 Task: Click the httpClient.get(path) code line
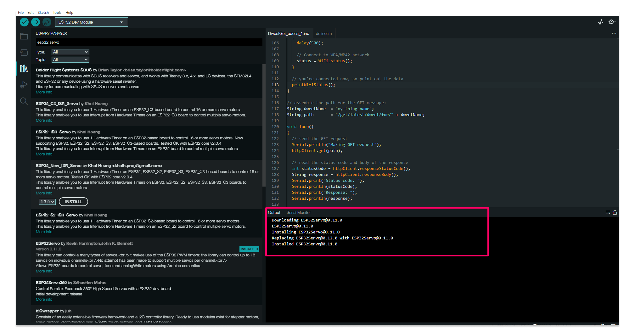tap(317, 151)
